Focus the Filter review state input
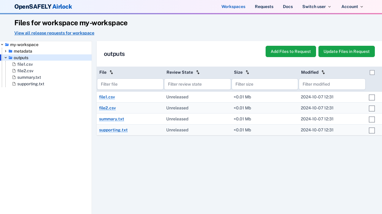 (x=198, y=84)
